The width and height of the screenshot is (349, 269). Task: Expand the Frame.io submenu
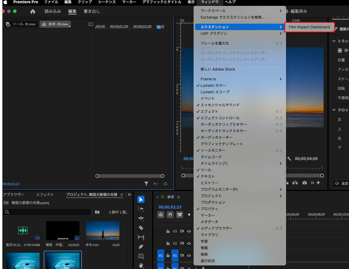(240, 79)
